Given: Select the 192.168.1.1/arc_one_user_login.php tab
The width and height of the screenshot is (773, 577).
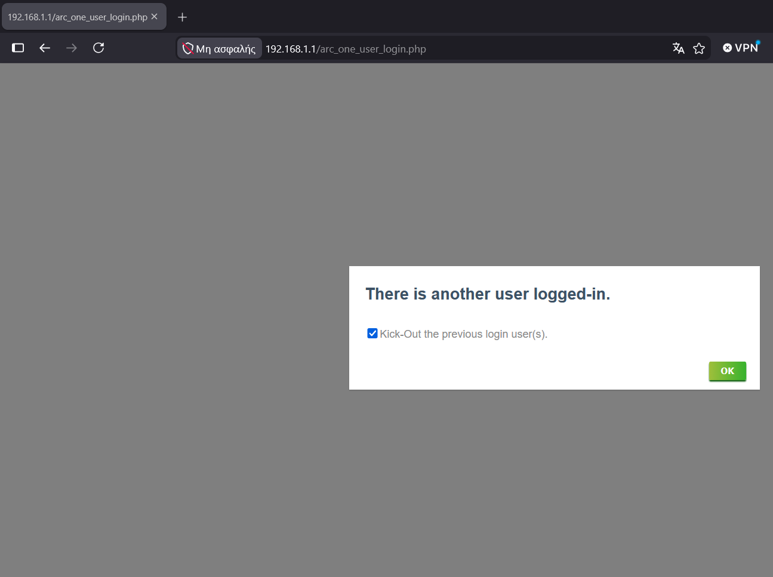Looking at the screenshot, I should pyautogui.click(x=84, y=17).
